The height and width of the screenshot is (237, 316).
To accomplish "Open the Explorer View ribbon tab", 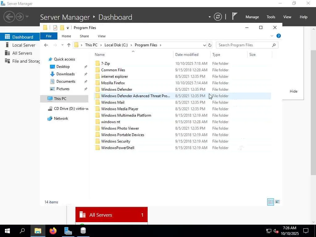I will pyautogui.click(x=102, y=36).
